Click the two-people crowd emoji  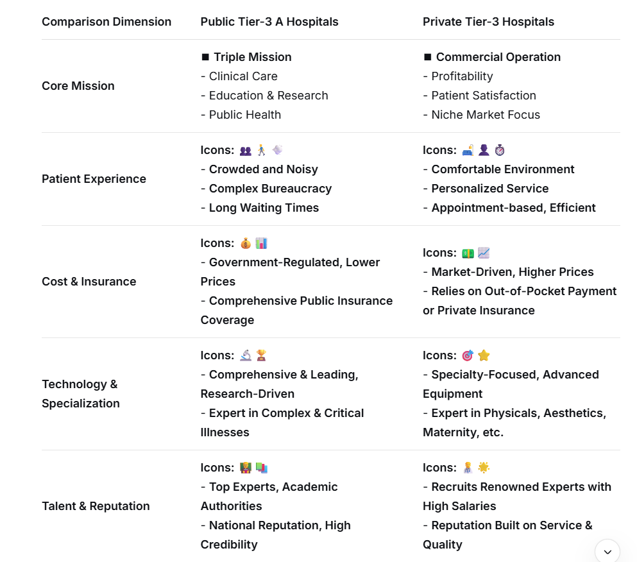(x=246, y=151)
